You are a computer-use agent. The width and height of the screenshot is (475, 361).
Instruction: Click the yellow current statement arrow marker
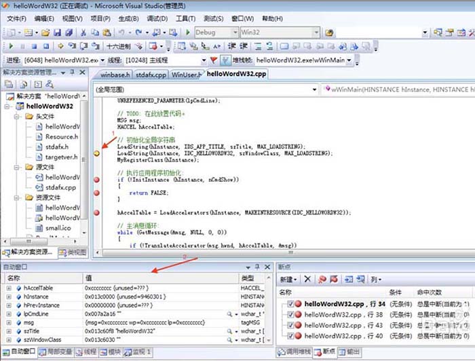pos(96,153)
